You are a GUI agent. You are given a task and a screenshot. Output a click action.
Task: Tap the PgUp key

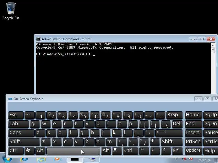click(211, 115)
